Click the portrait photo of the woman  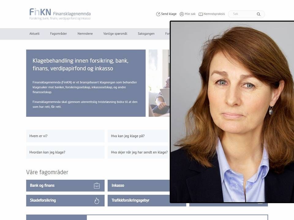click(x=232, y=112)
